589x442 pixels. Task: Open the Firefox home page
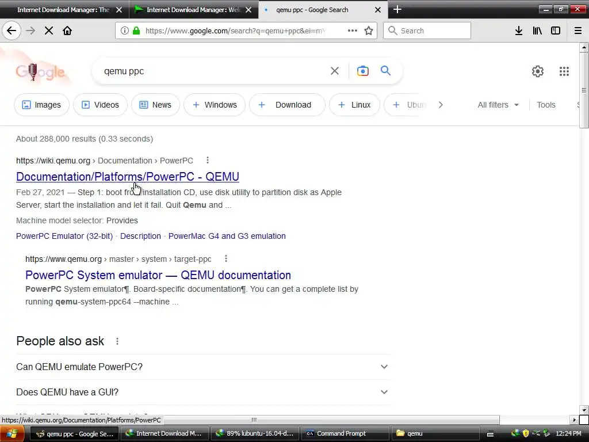tap(67, 31)
